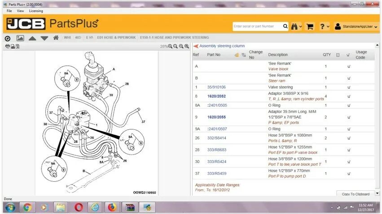382x214 pixels.
Task: Click the notes column header icon
Action: pos(338,55)
